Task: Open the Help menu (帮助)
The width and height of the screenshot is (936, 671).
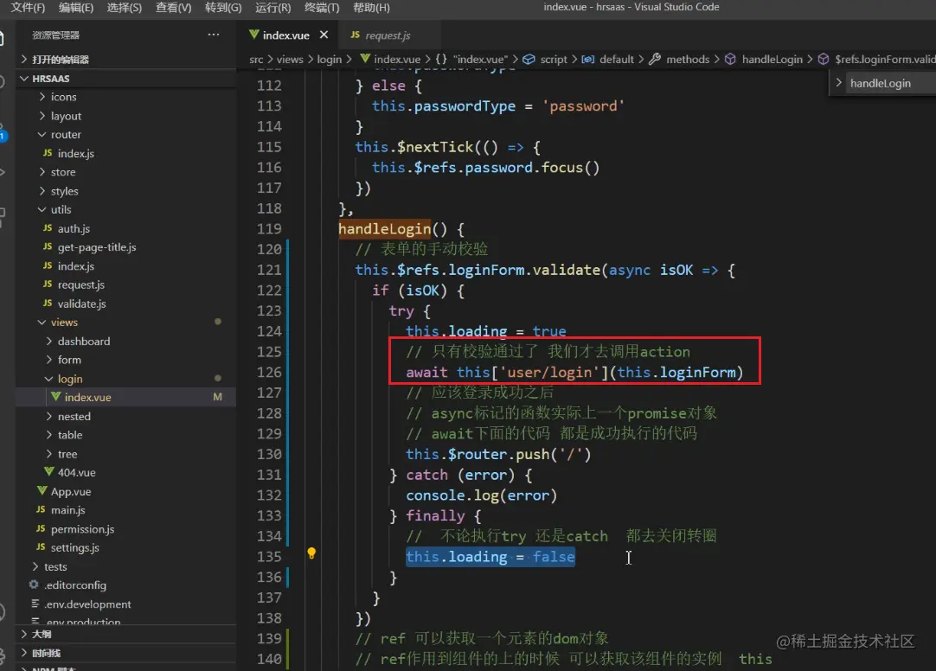Action: 371,8
